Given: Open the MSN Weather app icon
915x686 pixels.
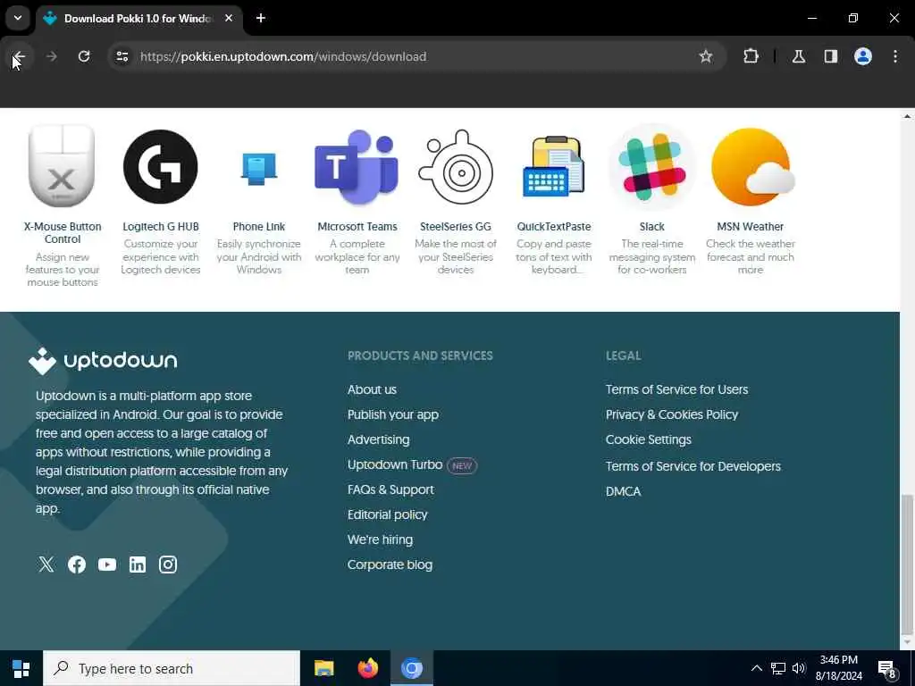Looking at the screenshot, I should (x=751, y=167).
